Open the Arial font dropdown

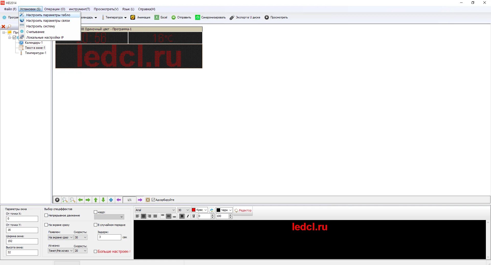(x=155, y=210)
